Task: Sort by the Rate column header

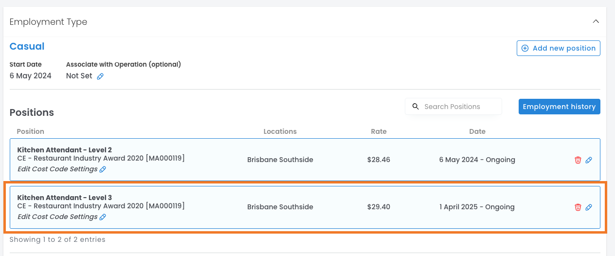Action: click(379, 131)
